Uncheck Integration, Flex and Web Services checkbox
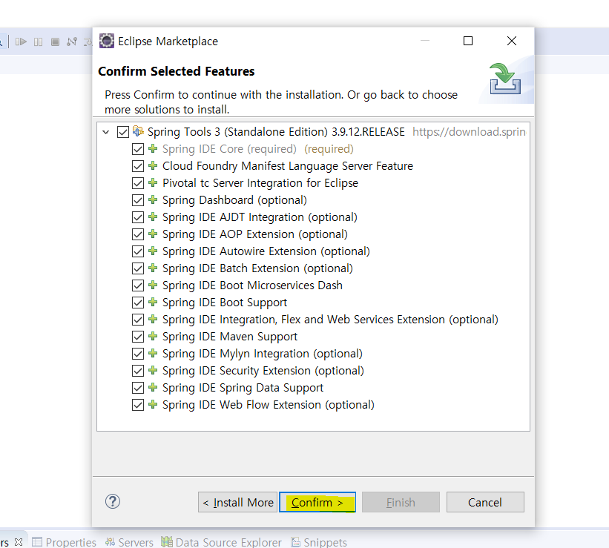 click(x=138, y=320)
